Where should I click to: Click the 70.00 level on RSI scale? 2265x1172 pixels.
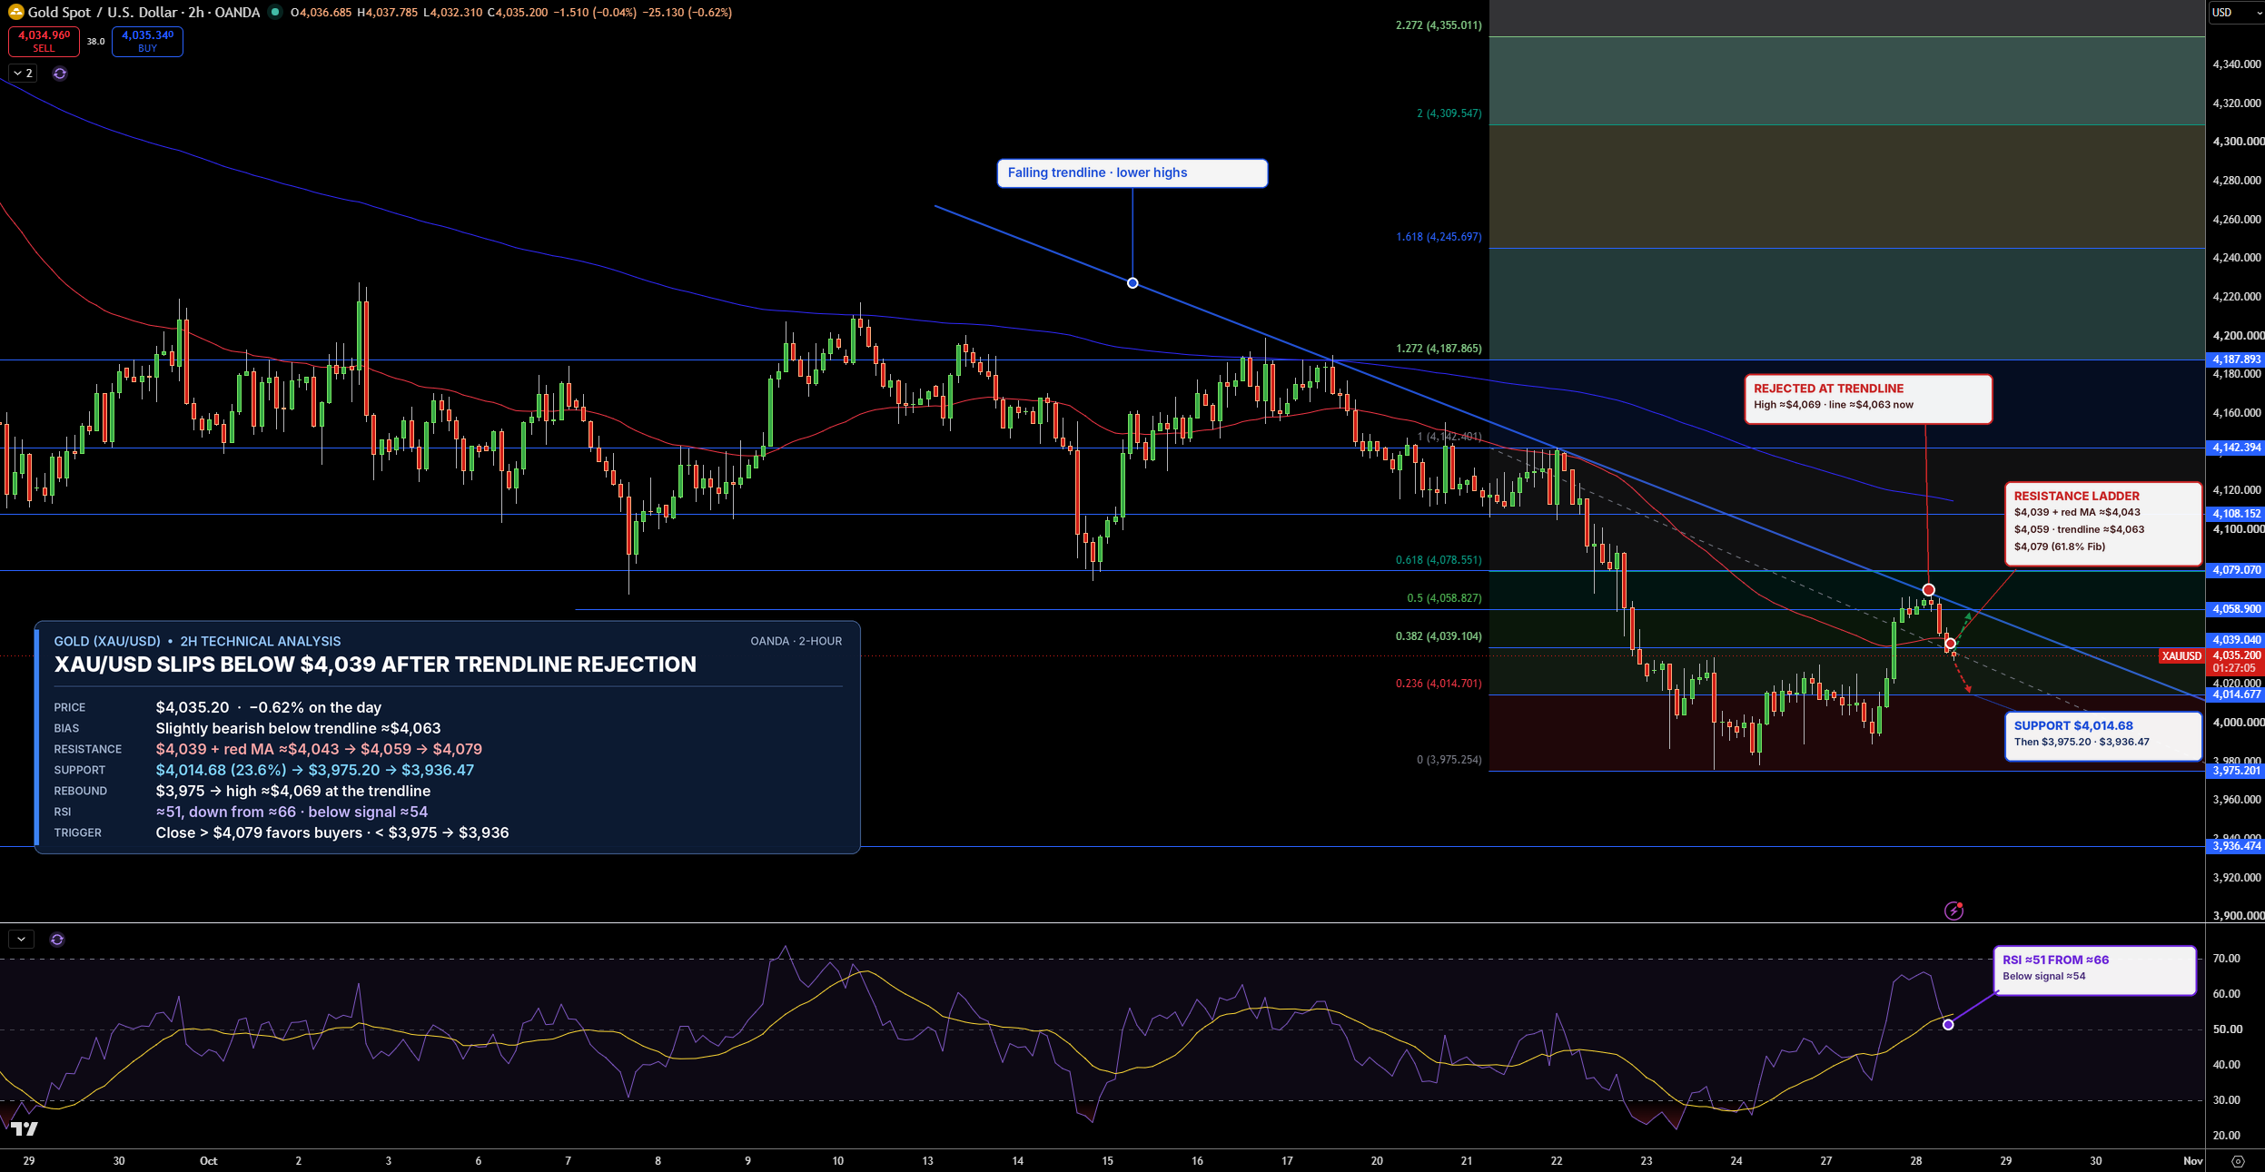tap(2227, 959)
